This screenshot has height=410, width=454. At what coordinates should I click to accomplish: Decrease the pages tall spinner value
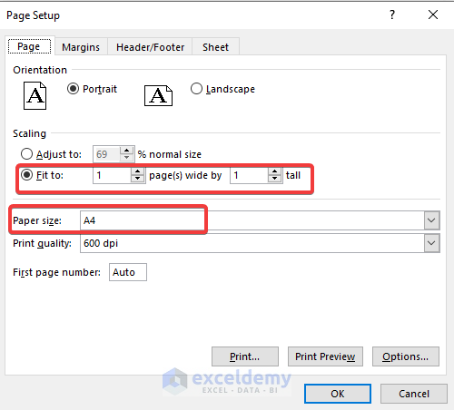(x=274, y=179)
